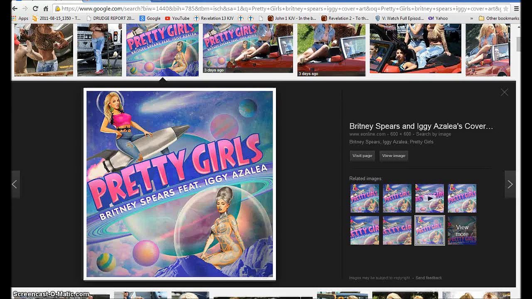Open the DRUDGE REPORT bookmark

(111, 18)
